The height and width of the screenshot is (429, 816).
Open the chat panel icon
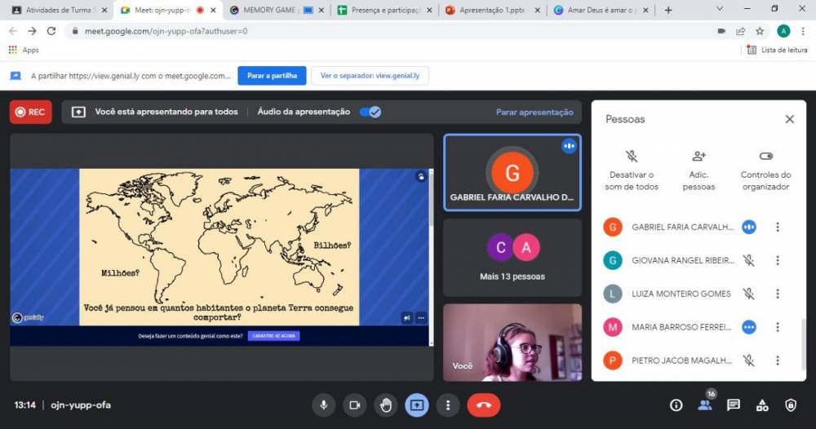click(x=733, y=405)
